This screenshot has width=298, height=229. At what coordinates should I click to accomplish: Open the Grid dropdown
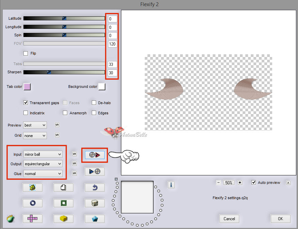35,135
